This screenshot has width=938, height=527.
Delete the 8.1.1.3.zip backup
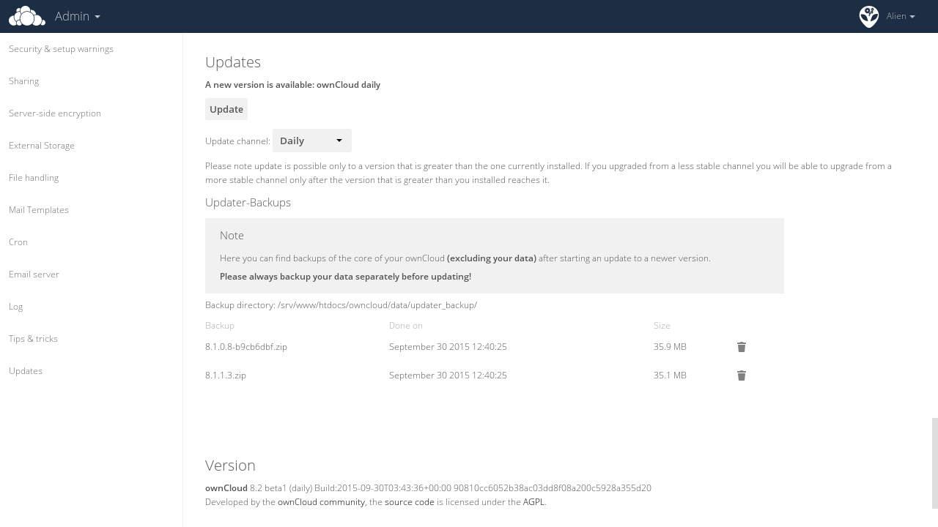tap(742, 375)
